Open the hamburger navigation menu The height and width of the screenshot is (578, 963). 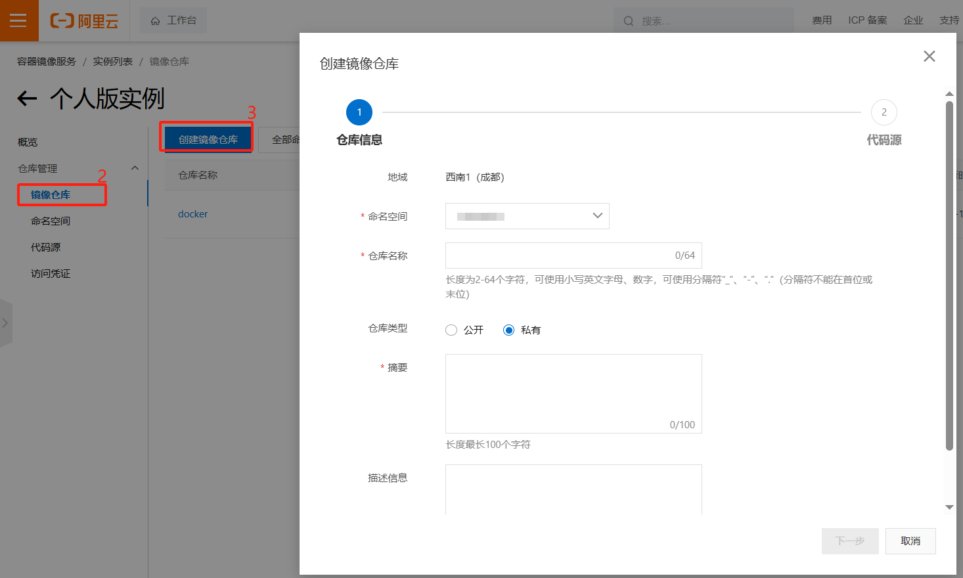point(19,20)
